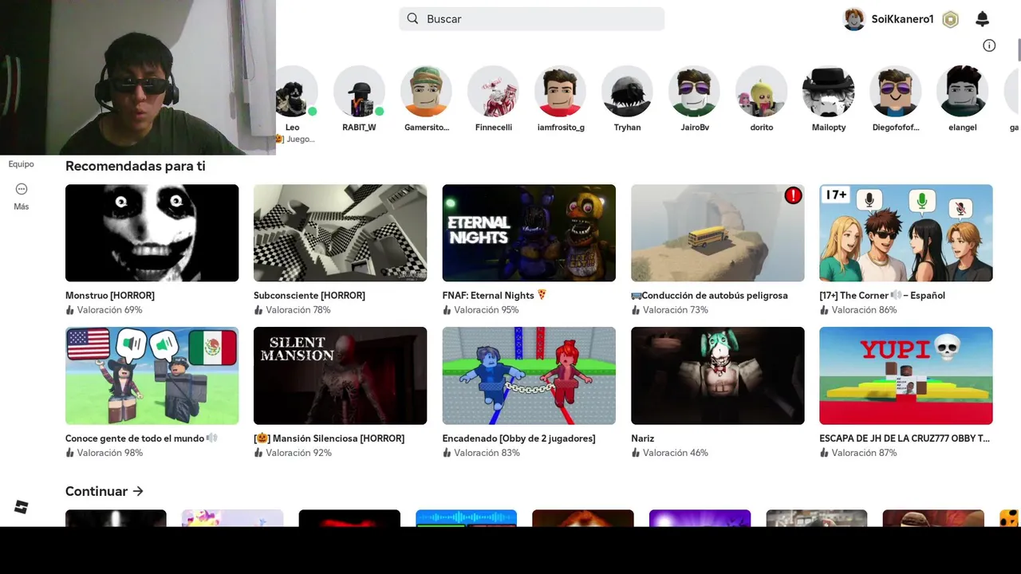Open YUPI Escapa de JH thumbnail

point(906,375)
